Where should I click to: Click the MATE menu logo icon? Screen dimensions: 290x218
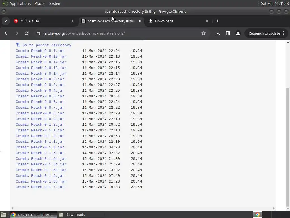click(x=5, y=3)
